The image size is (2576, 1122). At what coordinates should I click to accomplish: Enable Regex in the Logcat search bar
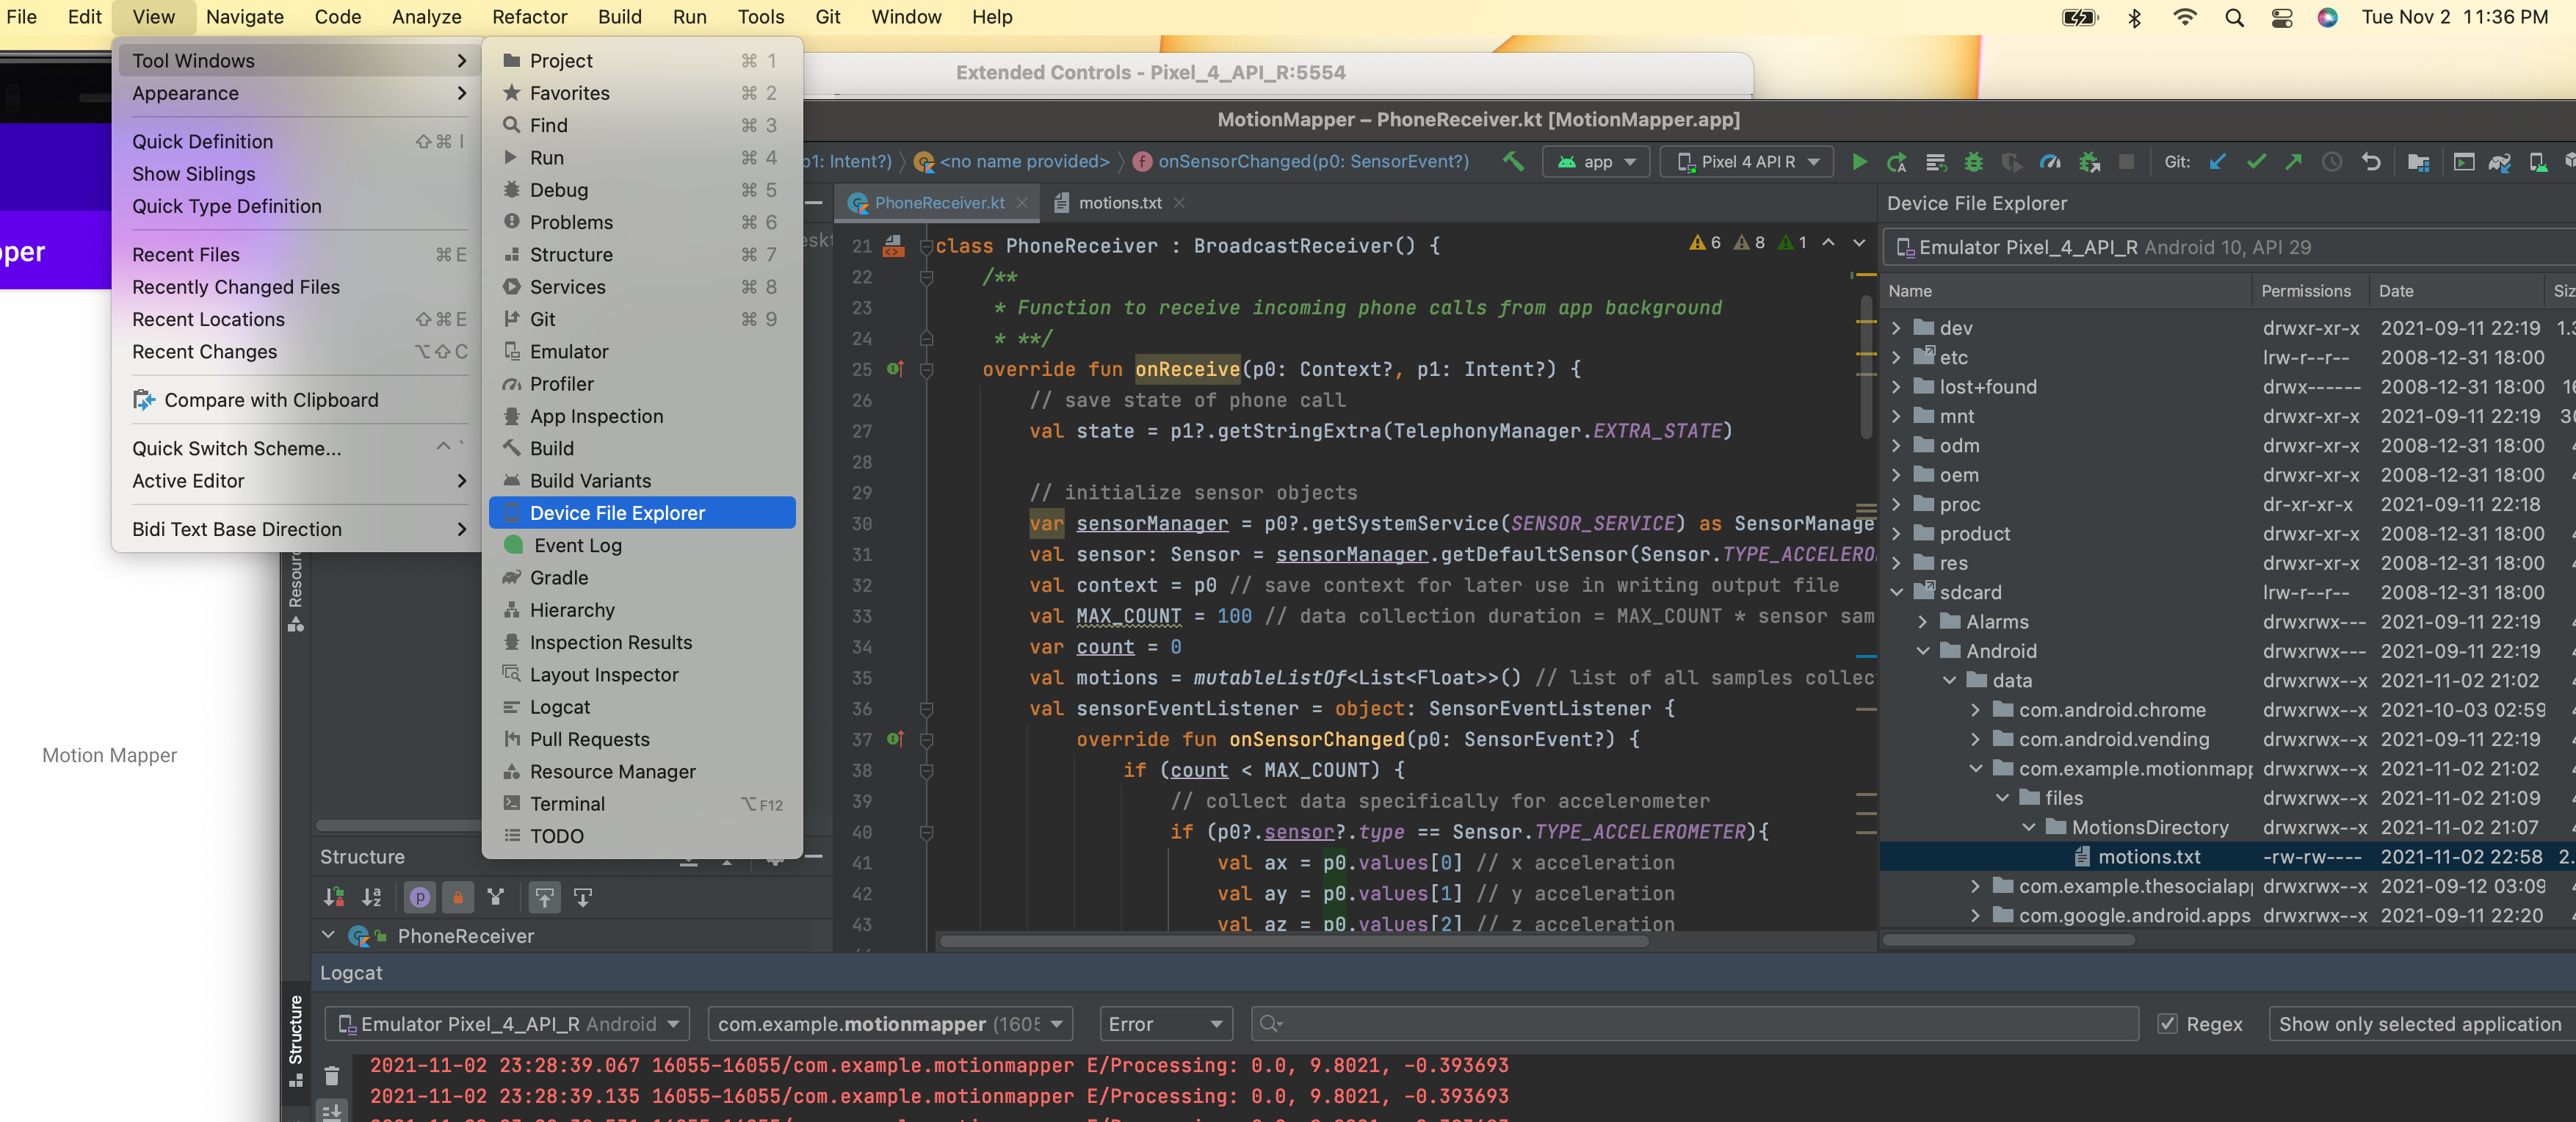2168,1024
